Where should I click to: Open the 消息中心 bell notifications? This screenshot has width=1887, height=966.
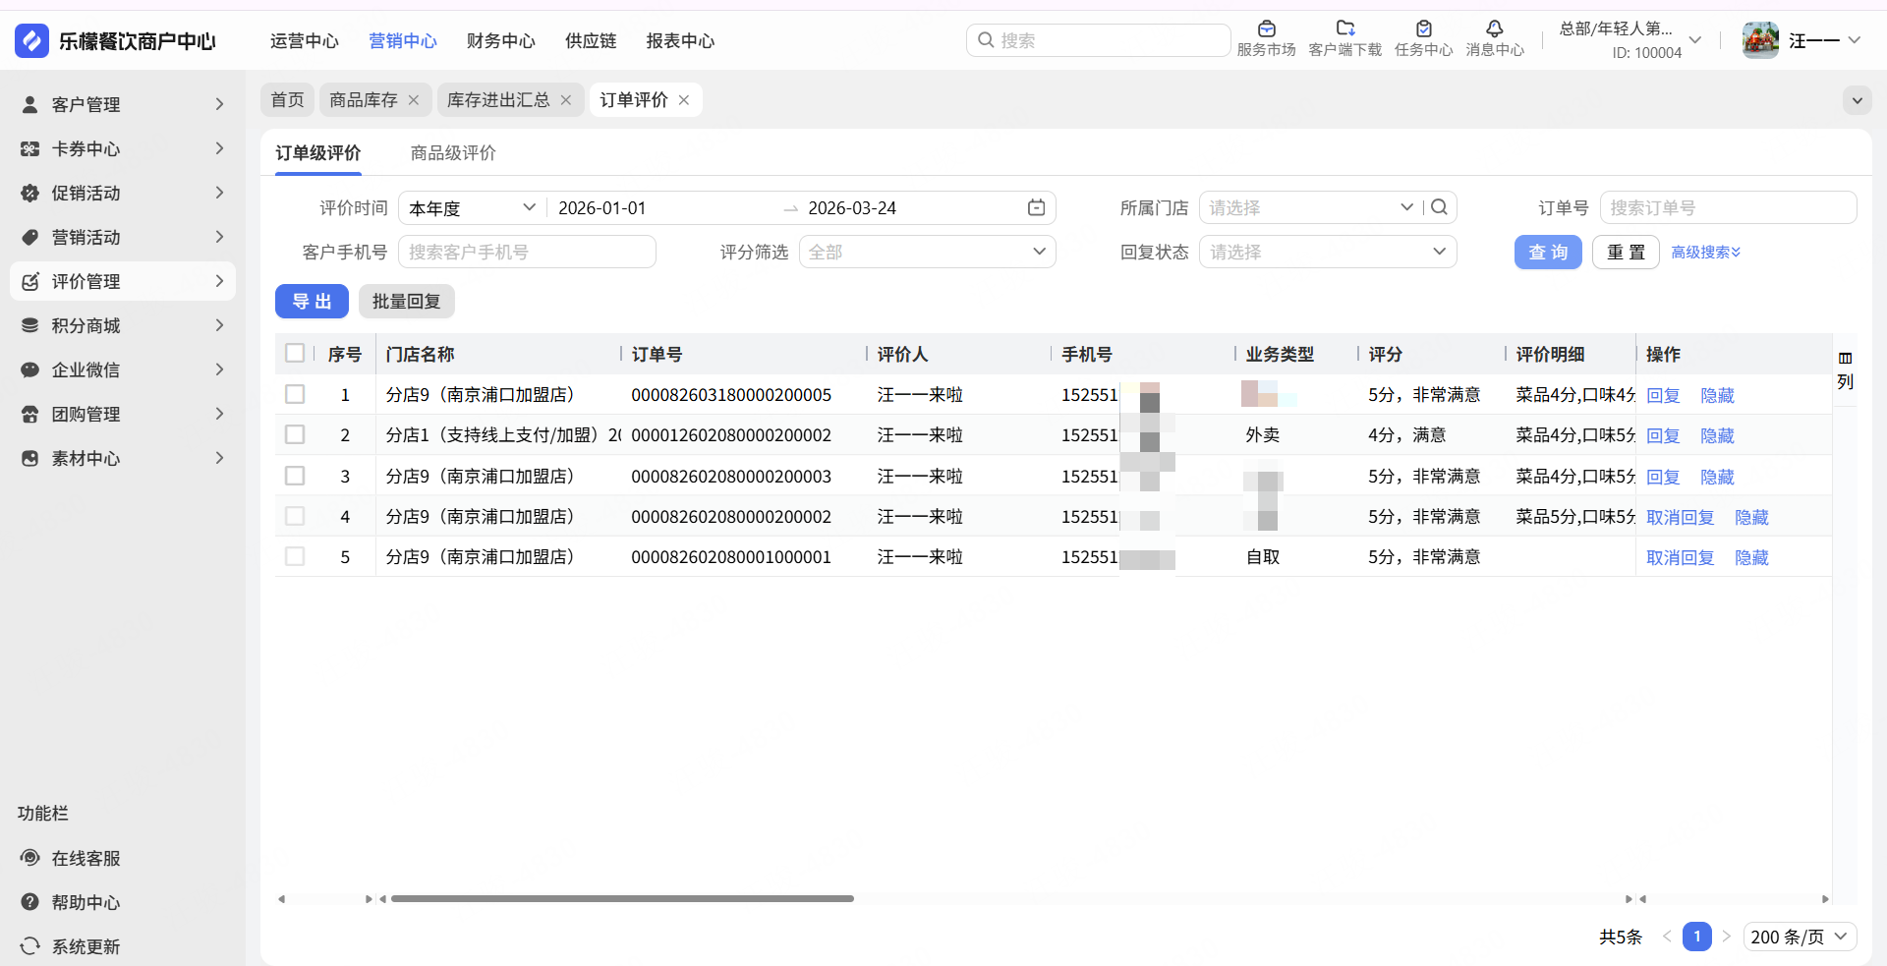(x=1494, y=29)
